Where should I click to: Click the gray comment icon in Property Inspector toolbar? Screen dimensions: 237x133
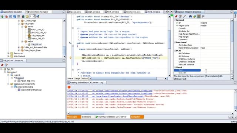point(203,16)
